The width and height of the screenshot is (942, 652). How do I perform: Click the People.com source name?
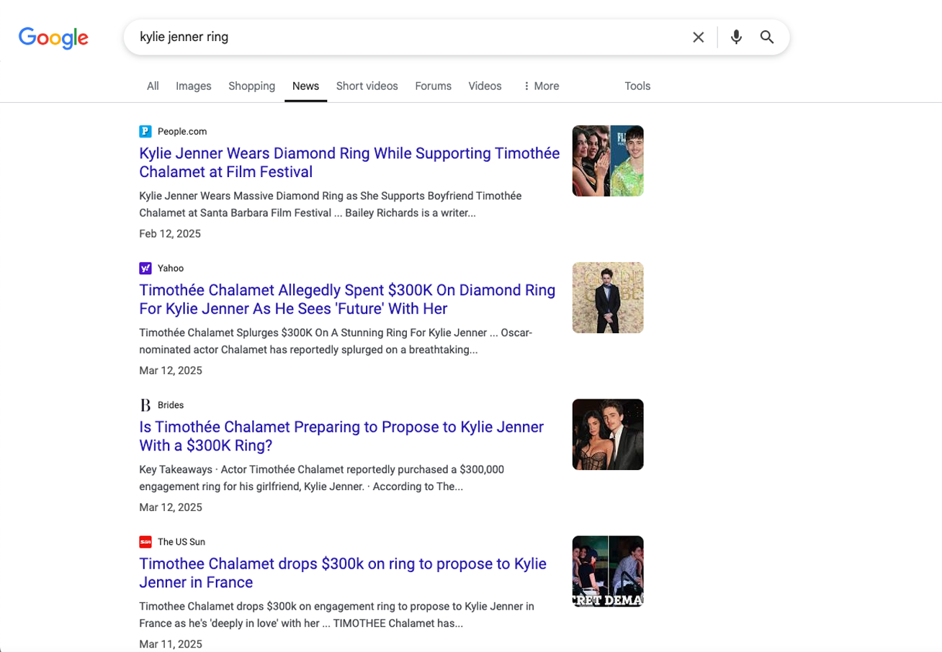coord(182,131)
